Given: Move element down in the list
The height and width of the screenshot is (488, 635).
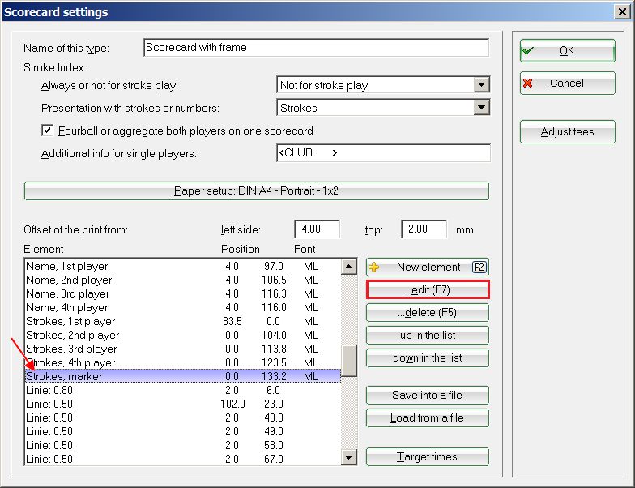Looking at the screenshot, I should pos(427,357).
